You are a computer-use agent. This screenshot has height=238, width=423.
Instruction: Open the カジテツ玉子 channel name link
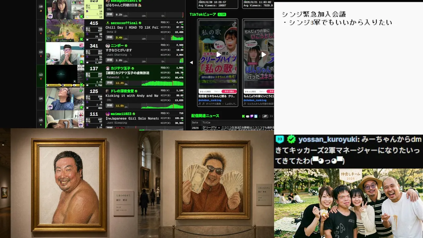[121, 68]
